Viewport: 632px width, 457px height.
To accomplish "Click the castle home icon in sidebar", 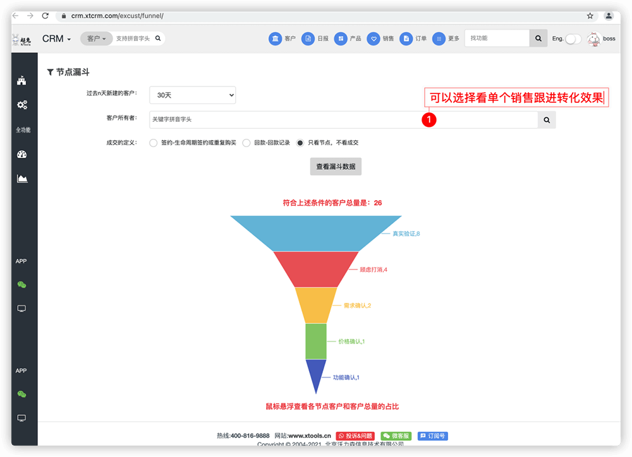I will [x=21, y=81].
